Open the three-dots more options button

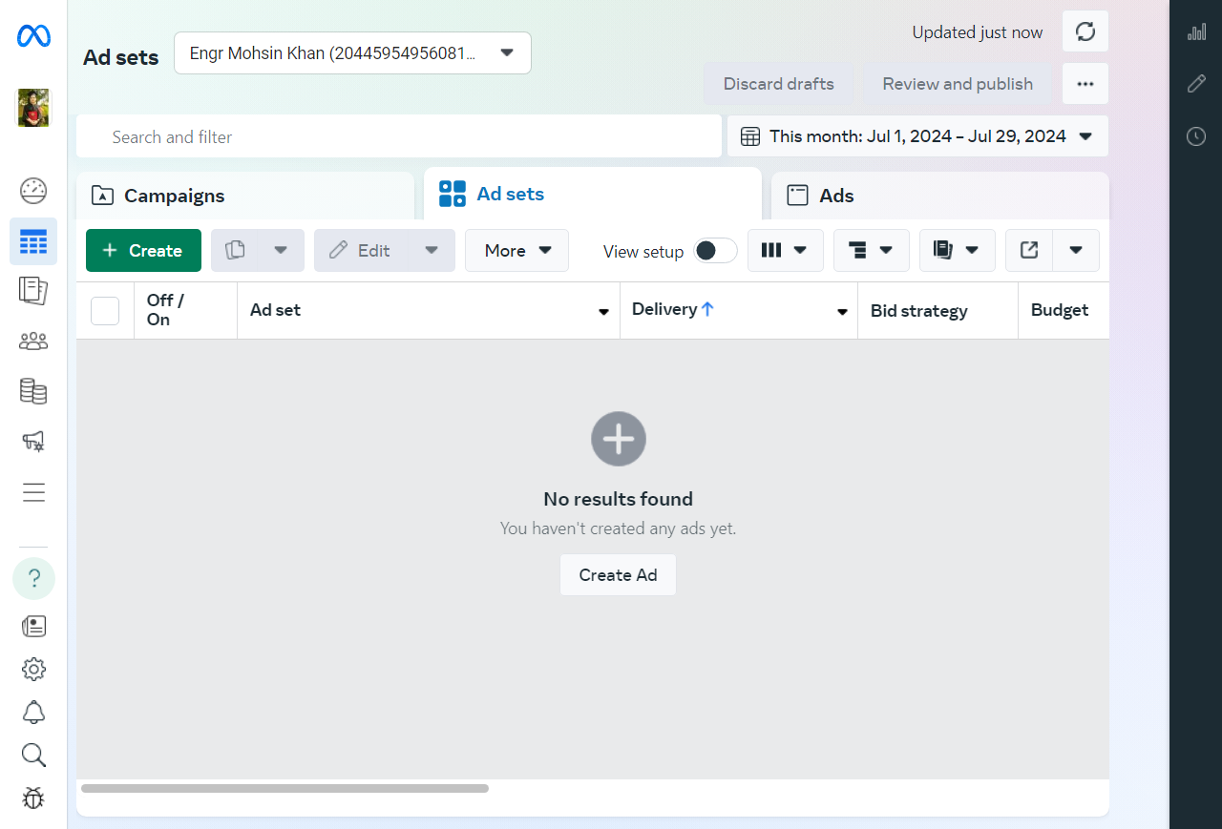[1085, 84]
